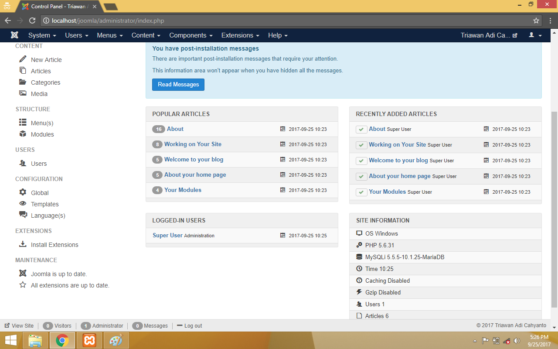Click the cube icon beside Modules

[23, 134]
